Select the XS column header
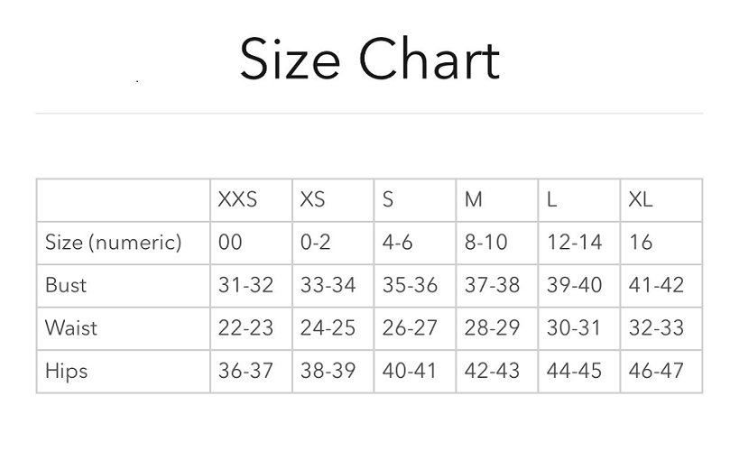 click(312, 199)
